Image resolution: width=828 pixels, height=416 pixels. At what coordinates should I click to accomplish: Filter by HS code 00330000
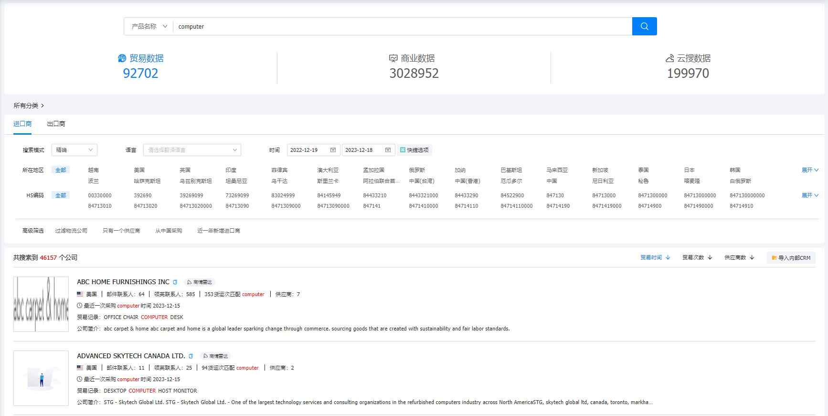(x=100, y=195)
